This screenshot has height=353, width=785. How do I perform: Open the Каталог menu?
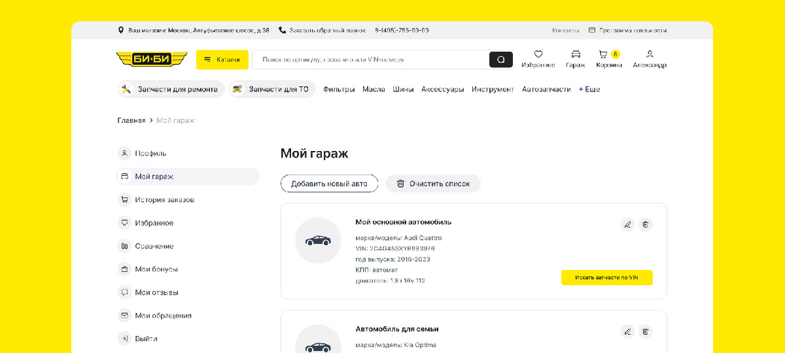[x=222, y=59]
